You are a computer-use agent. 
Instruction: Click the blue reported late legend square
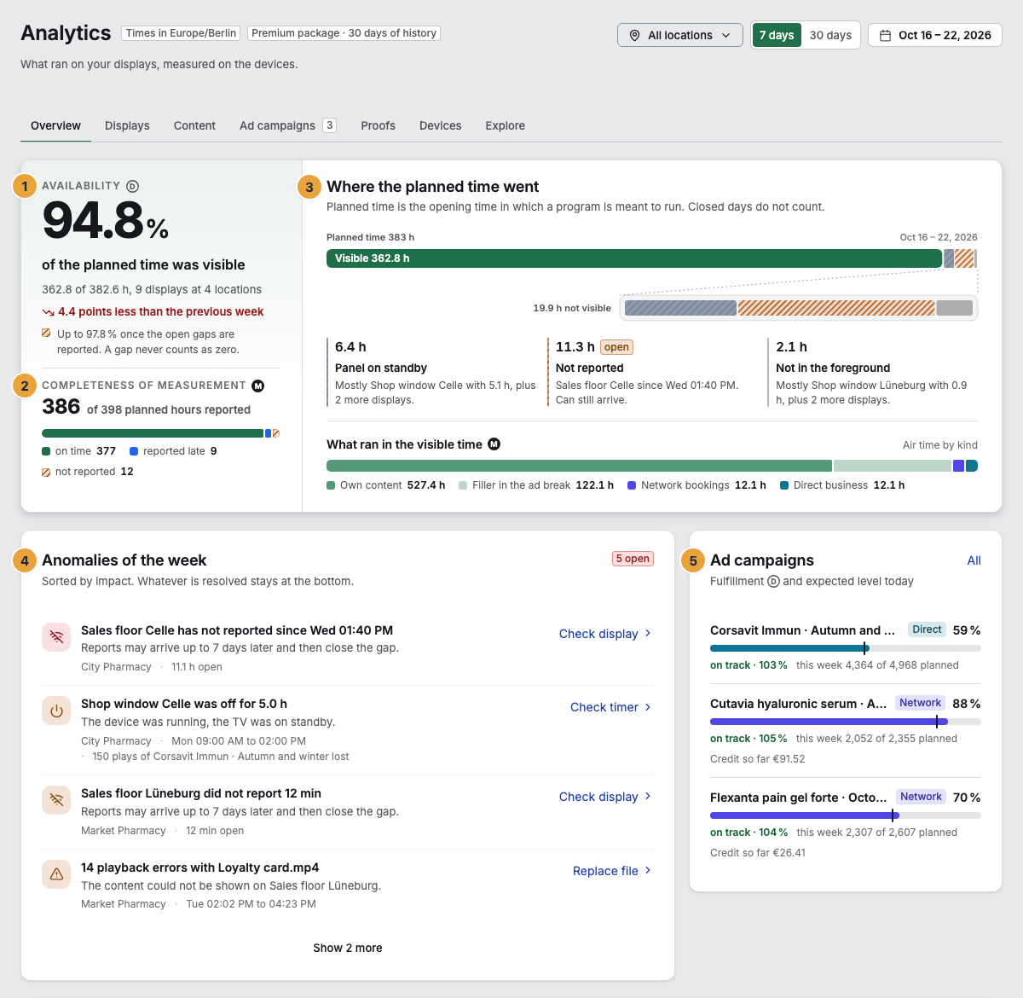[134, 451]
